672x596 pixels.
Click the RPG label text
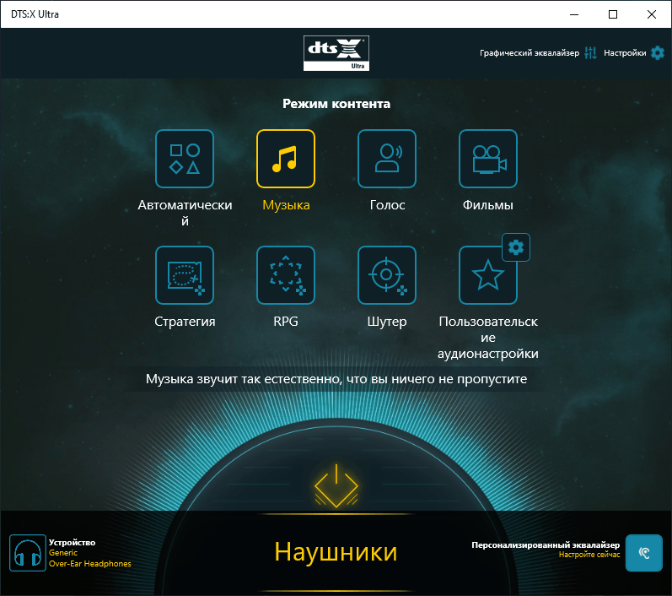point(286,322)
